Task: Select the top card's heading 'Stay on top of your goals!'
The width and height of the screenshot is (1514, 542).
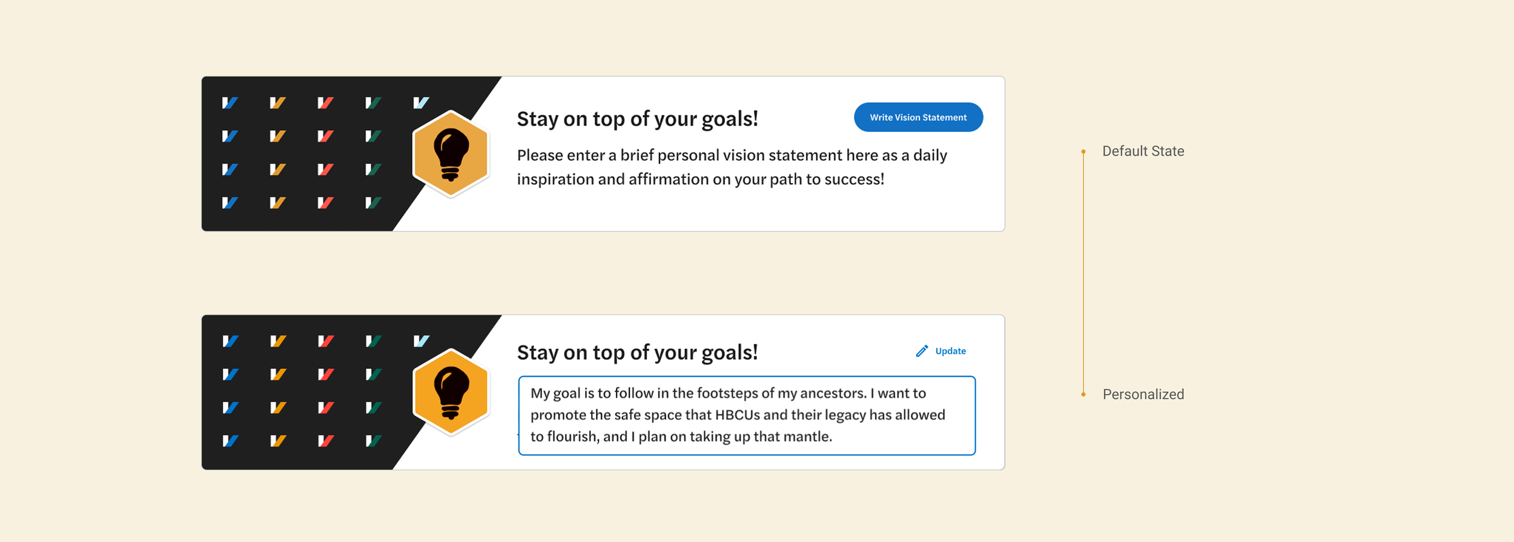Action: point(637,119)
